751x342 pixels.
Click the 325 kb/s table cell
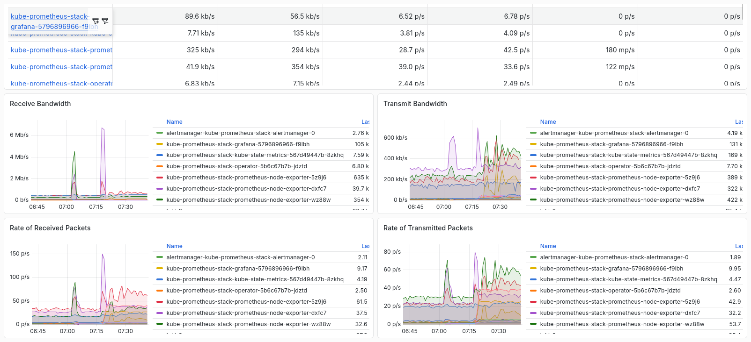coord(165,50)
